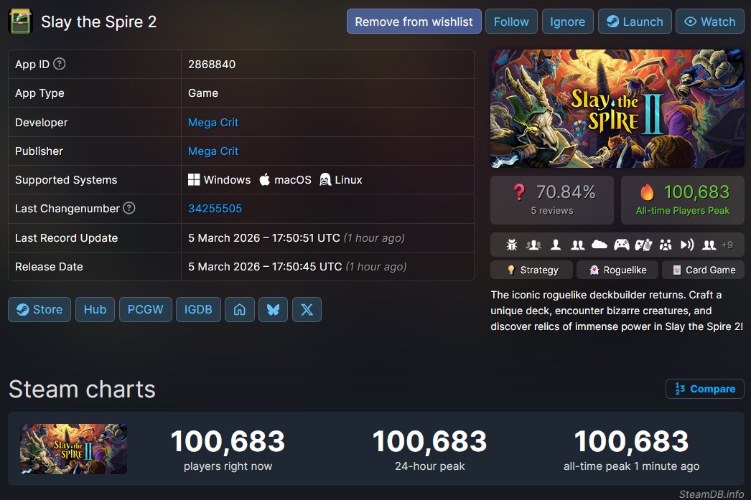Open the IGDB link button
The image size is (751, 500).
pyautogui.click(x=198, y=310)
